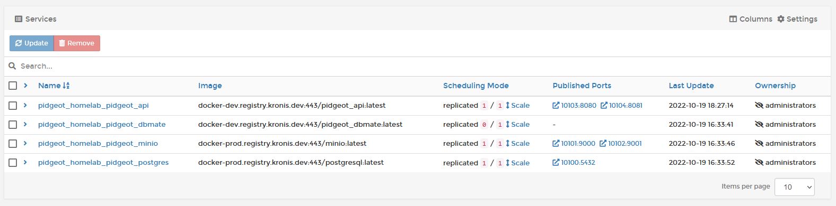Click administrators ownership icon for pidgeot_api
This screenshot has height=206, width=836.
click(759, 106)
